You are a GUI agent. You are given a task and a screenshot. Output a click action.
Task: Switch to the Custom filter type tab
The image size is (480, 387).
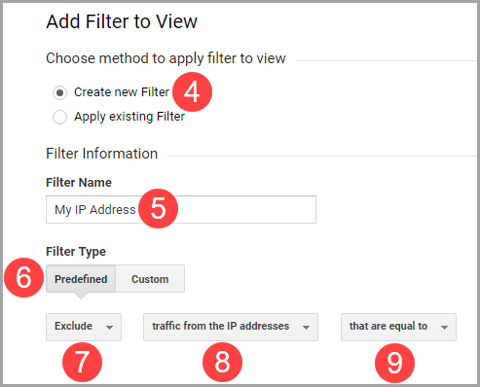[x=150, y=279]
